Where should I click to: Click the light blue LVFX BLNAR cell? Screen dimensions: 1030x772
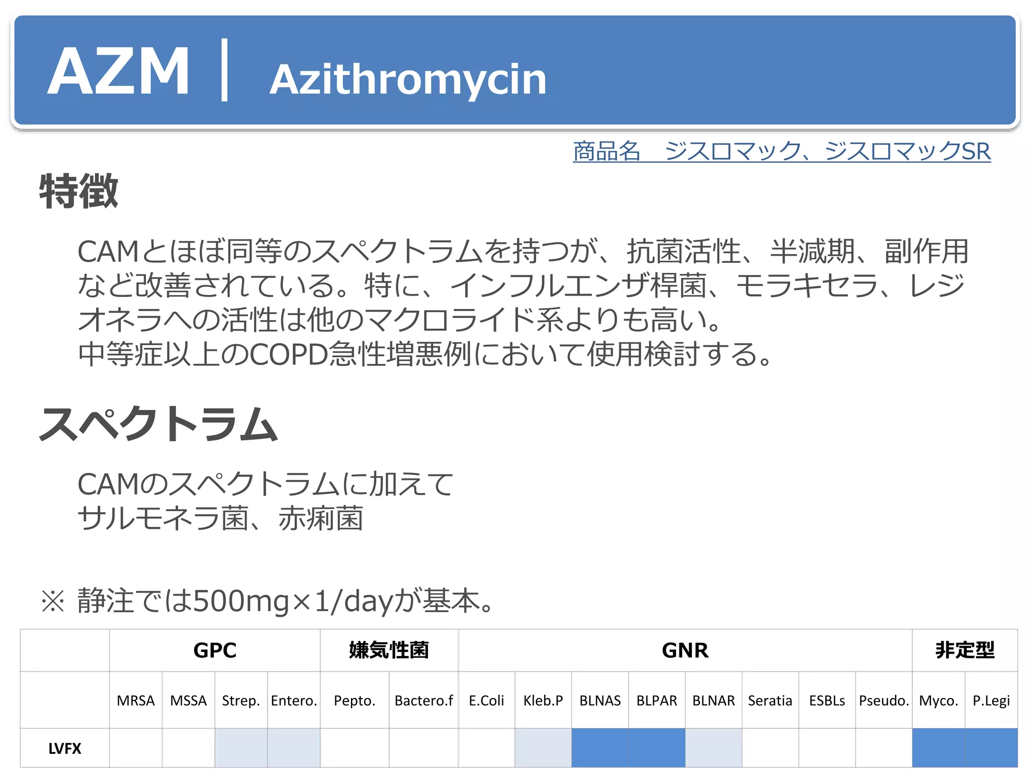pos(714,748)
